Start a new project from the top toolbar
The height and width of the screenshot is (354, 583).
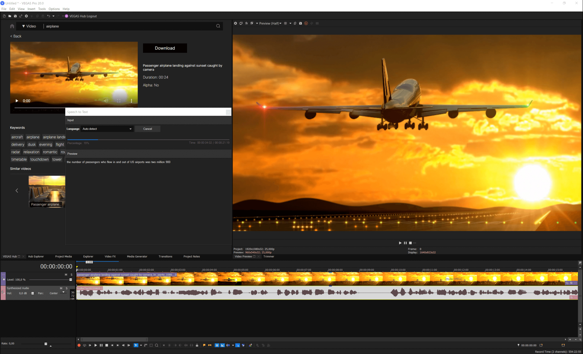tap(4, 16)
